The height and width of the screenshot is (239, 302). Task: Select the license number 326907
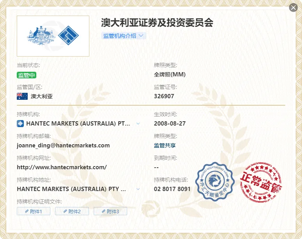164,96
